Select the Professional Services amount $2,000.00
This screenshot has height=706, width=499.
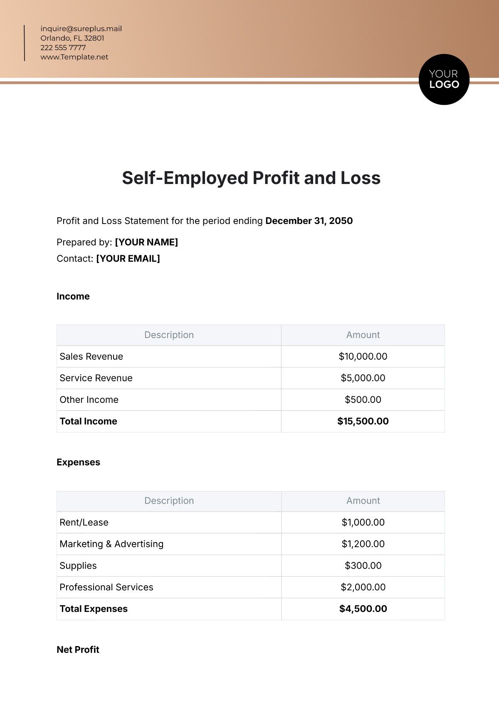coord(363,587)
